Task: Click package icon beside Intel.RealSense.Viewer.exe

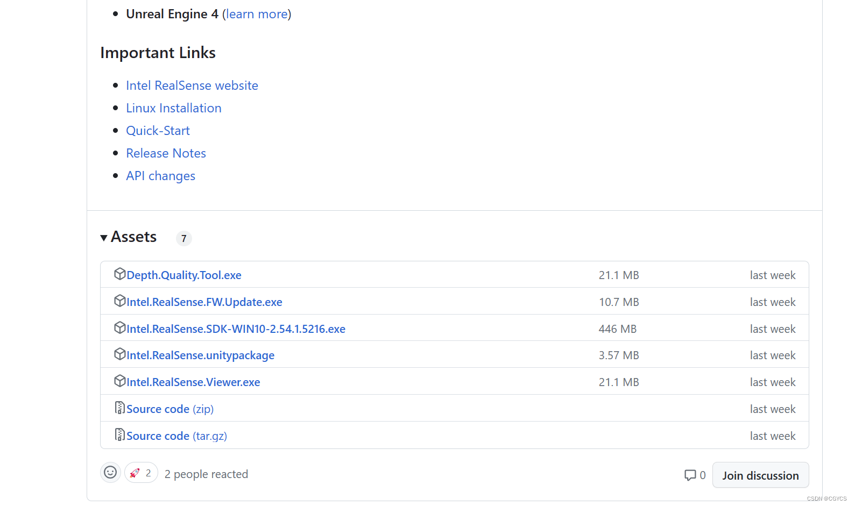Action: [119, 381]
